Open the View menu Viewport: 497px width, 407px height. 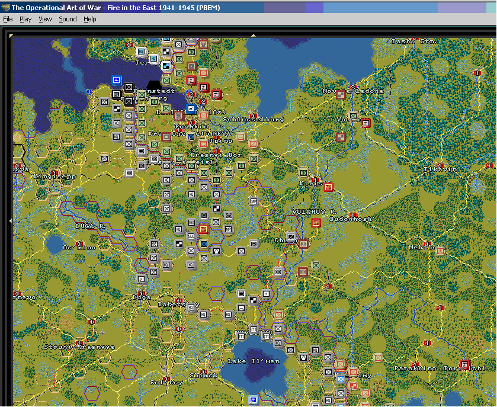(x=45, y=20)
